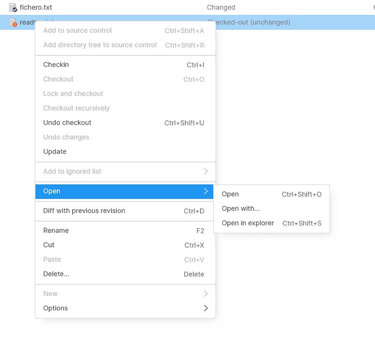Open the Options submenu chevron
This screenshot has width=375, height=355.
pos(205,308)
